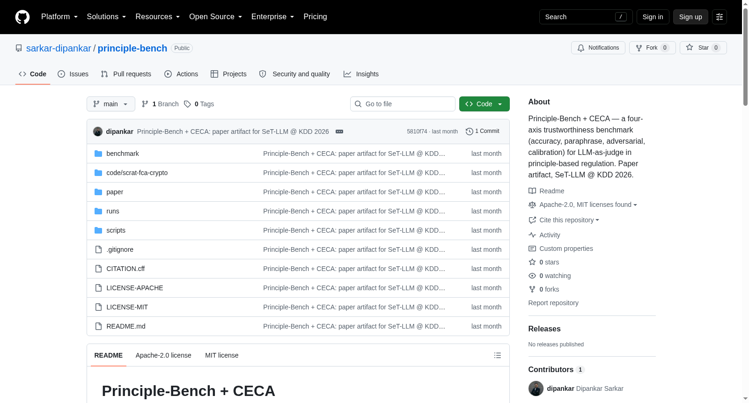
Task: Open the sarkar-dipankar owner profile link
Action: (59, 48)
